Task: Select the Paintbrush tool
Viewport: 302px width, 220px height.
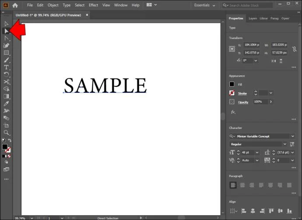Action: coord(6,60)
